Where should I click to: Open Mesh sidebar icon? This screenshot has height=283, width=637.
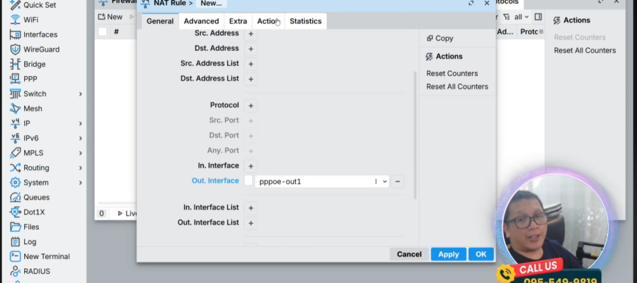click(x=15, y=108)
